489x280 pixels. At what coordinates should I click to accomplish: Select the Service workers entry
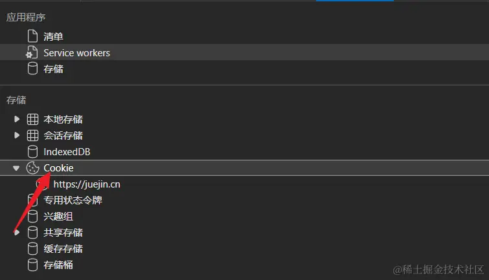coord(76,53)
